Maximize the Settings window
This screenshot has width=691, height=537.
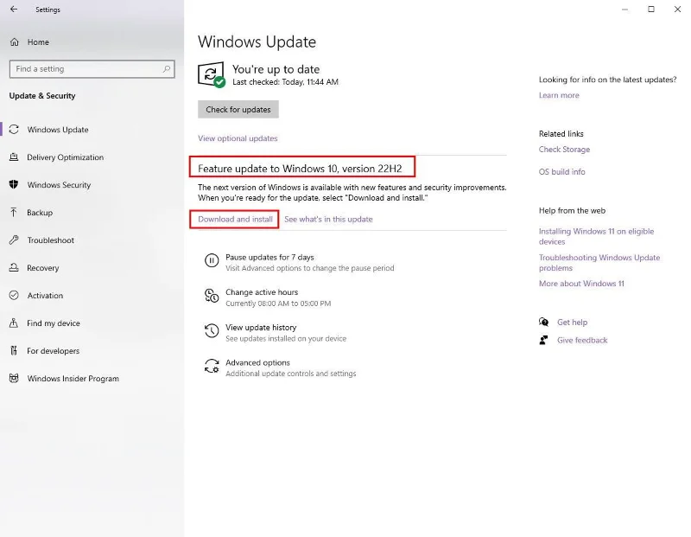(651, 10)
